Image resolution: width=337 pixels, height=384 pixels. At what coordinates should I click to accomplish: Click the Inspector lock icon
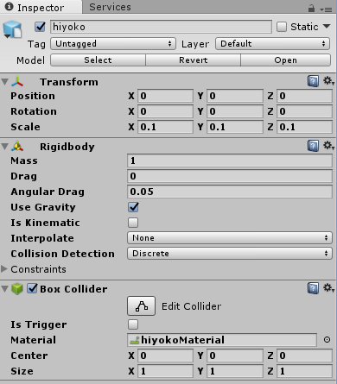click(311, 9)
